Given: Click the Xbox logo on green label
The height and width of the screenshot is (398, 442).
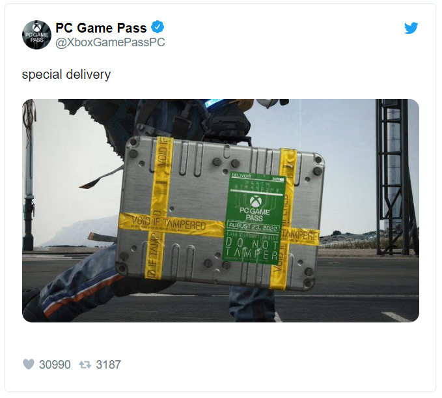Looking at the screenshot, I should (x=256, y=201).
